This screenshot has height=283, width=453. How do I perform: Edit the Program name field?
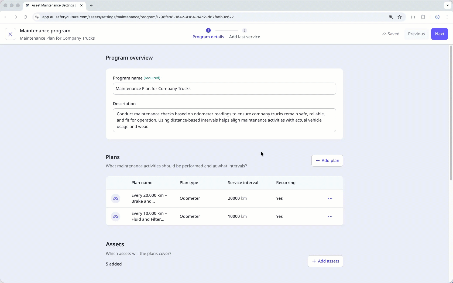(x=224, y=89)
